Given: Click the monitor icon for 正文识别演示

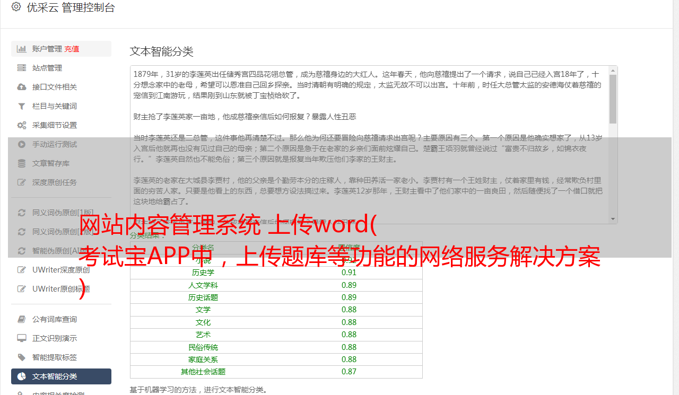Looking at the screenshot, I should point(21,338).
